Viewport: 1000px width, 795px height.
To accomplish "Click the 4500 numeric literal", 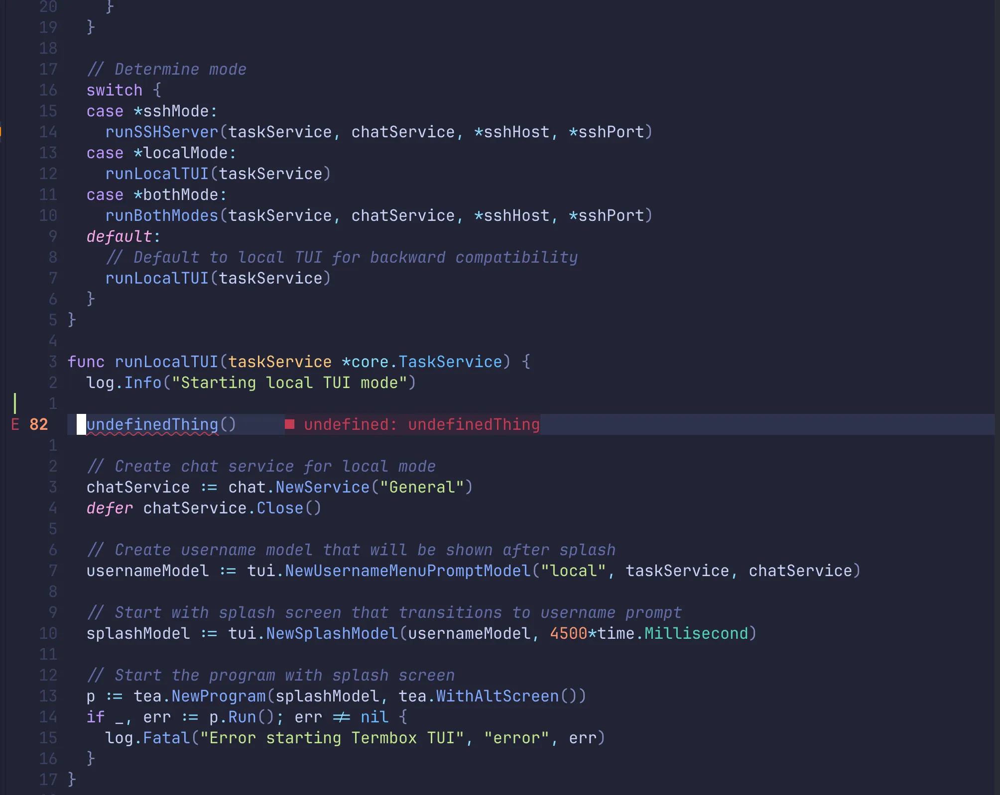I will pyautogui.click(x=569, y=633).
